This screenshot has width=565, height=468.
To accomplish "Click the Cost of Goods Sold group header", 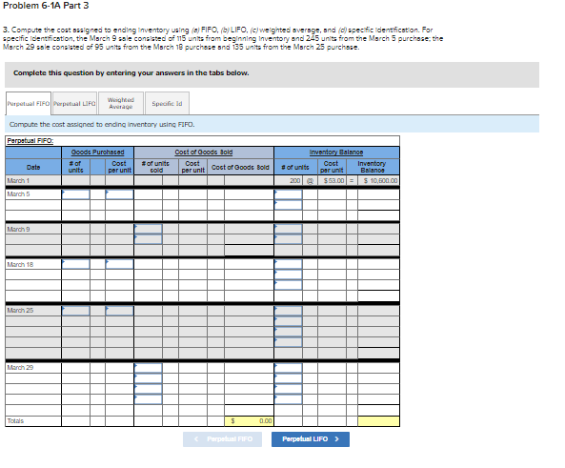I will coord(204,153).
